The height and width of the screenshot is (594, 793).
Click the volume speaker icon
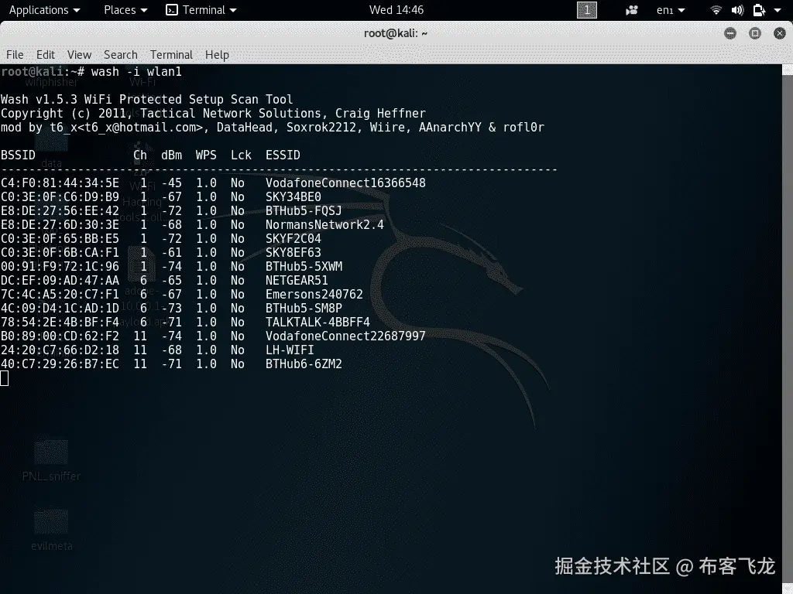click(737, 10)
